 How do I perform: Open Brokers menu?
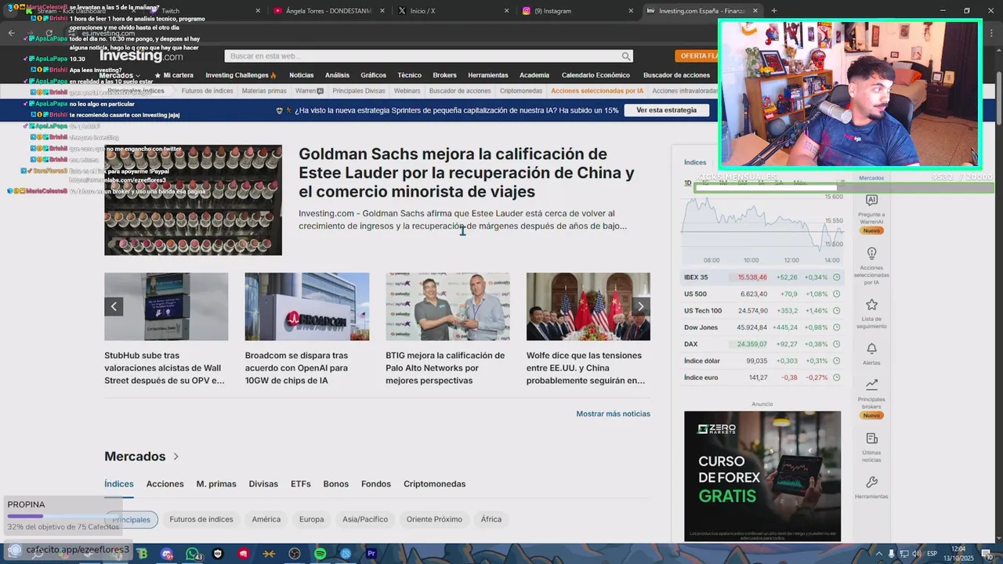[444, 75]
